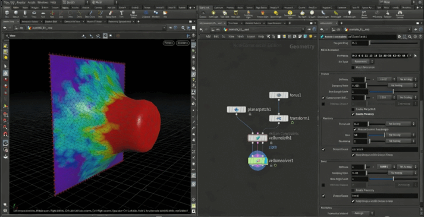Toggle Keep Unique within Output Group for bend
The image size is (424, 217).
353,202
